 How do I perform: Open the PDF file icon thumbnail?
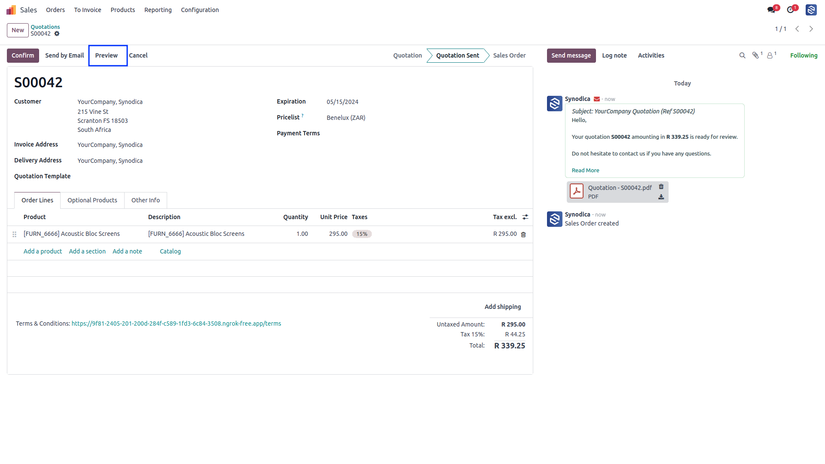click(577, 191)
